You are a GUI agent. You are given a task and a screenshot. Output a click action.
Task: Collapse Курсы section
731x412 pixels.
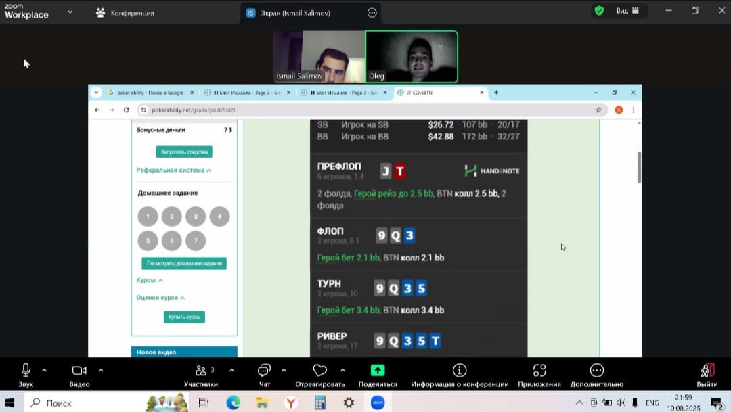pos(150,281)
